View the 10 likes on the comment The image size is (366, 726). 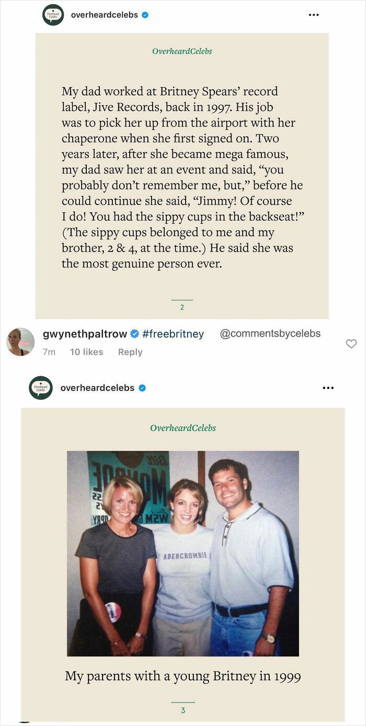[86, 352]
